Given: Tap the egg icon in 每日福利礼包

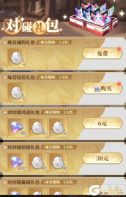Looking at the screenshot, I should [x=17, y=57].
